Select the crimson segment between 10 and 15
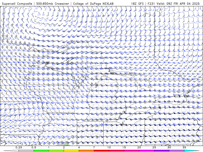The height and width of the screenshot is (152, 203). click(116, 151)
